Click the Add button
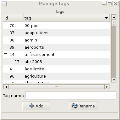This screenshot has width=120, height=120. coord(36,106)
